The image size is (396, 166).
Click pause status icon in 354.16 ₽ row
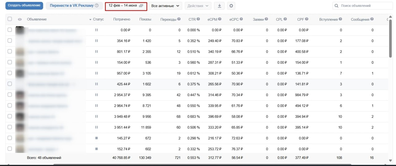point(97,41)
